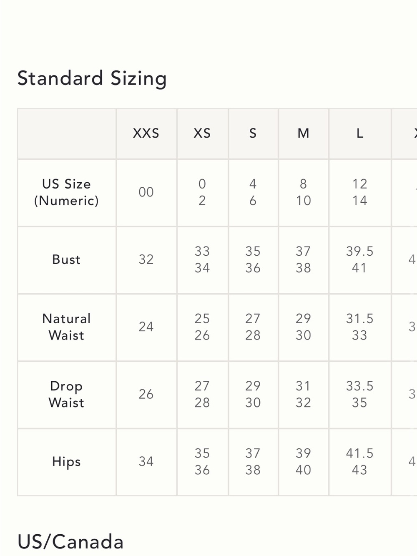
Task: Click the Bust row label
Action: tap(67, 259)
